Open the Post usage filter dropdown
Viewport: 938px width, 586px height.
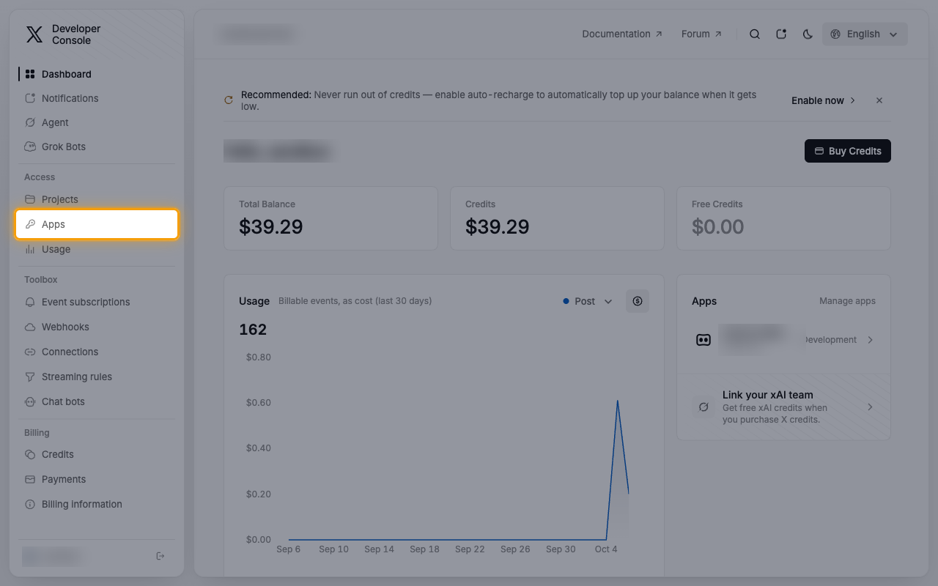pyautogui.click(x=588, y=301)
